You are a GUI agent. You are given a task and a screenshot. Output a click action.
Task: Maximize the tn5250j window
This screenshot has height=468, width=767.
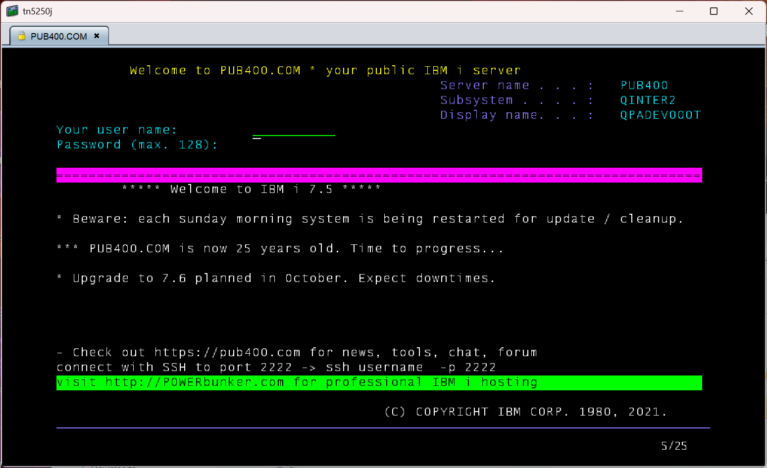pyautogui.click(x=714, y=11)
